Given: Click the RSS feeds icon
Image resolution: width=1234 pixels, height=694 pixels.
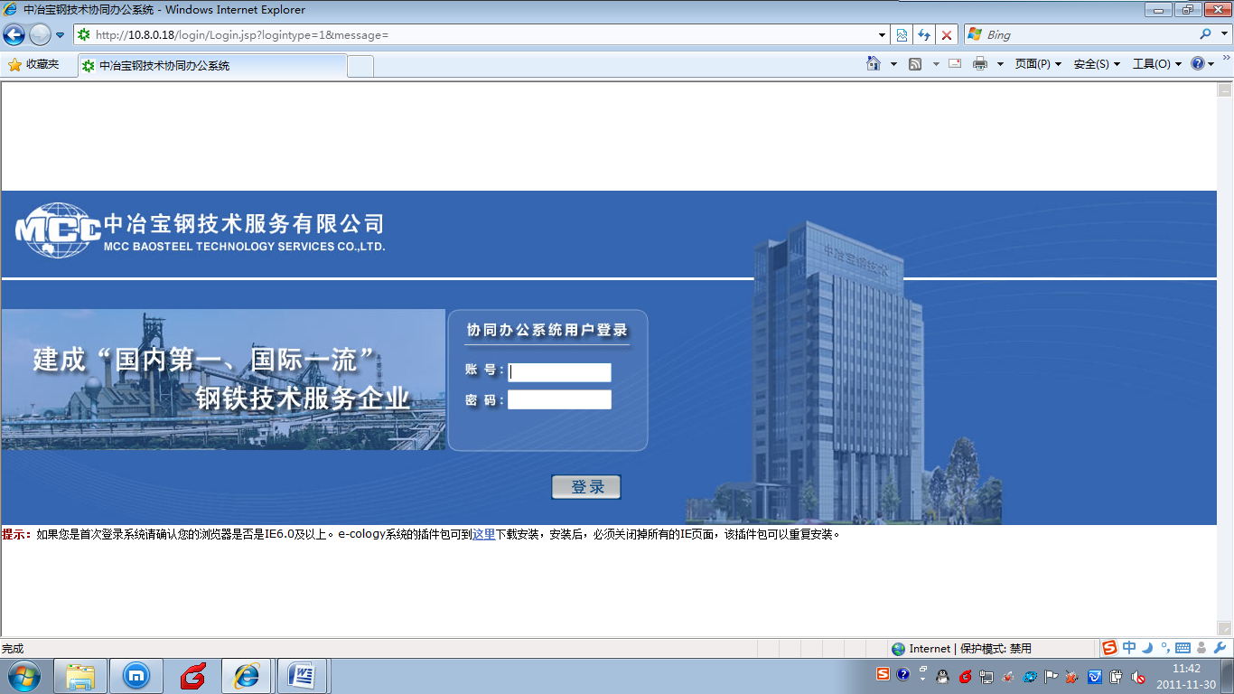Looking at the screenshot, I should [915, 64].
